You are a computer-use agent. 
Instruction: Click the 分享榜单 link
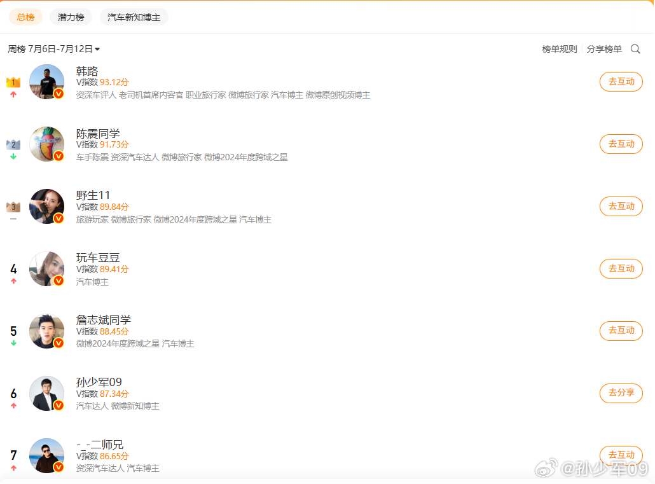(604, 49)
